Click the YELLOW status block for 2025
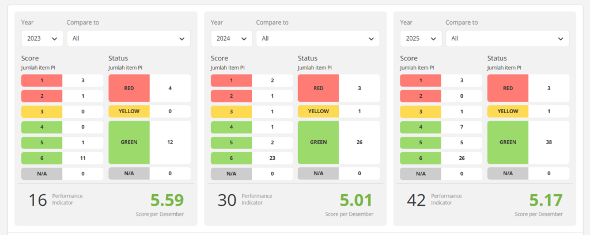The width and height of the screenshot is (590, 235). pos(508,111)
